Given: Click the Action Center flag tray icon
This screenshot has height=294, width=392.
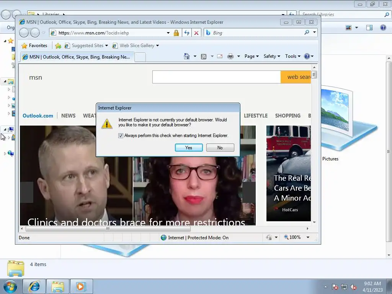Looking at the screenshot, I should click(335, 287).
